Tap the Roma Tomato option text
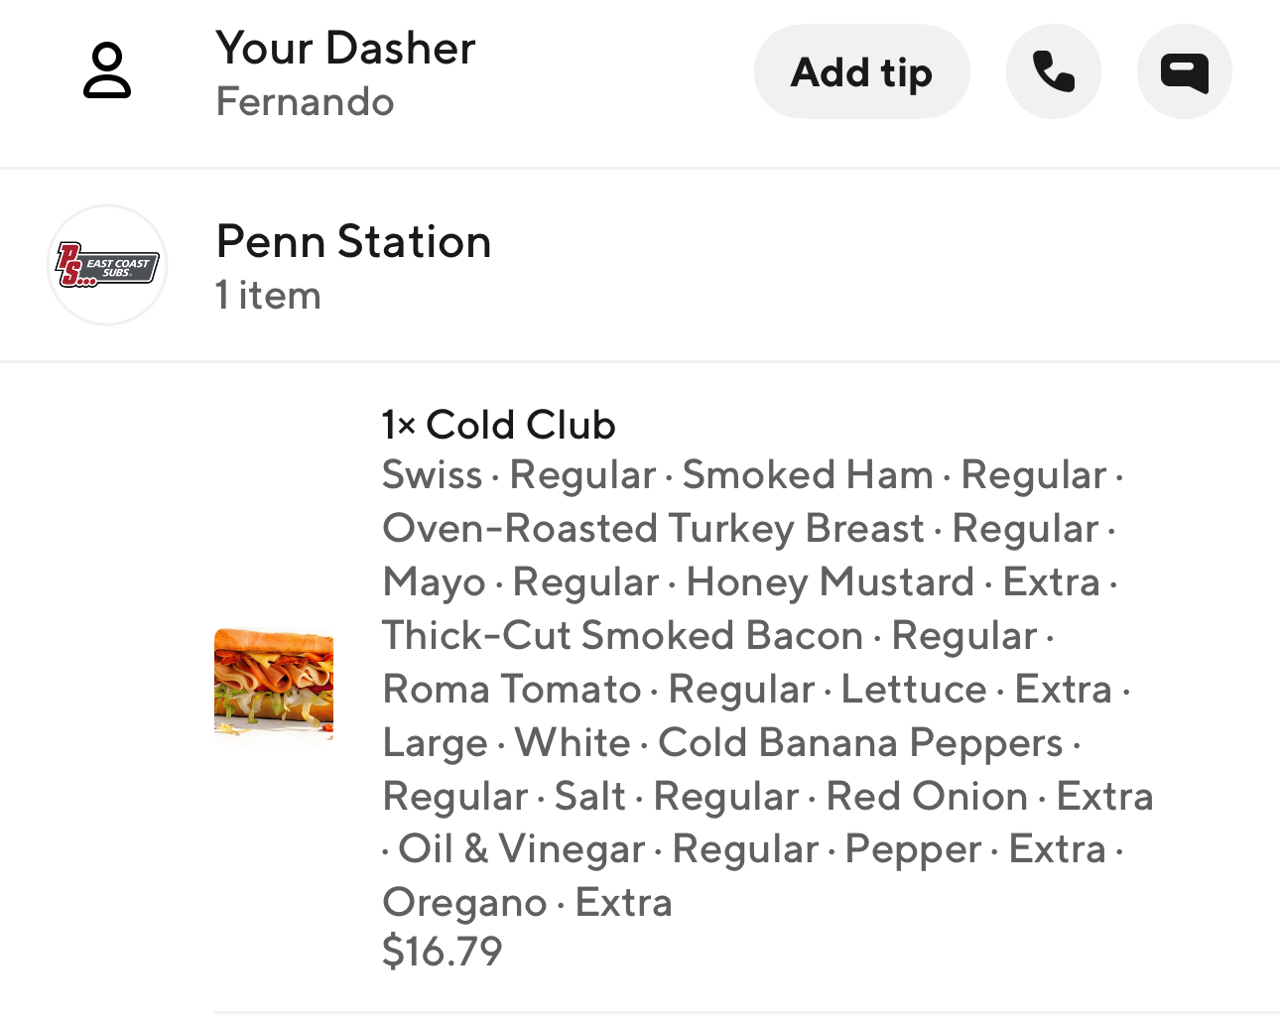 coord(512,690)
